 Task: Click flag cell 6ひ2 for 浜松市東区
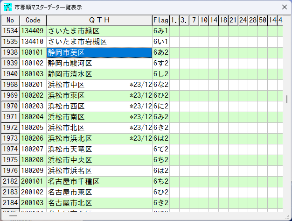(160, 95)
